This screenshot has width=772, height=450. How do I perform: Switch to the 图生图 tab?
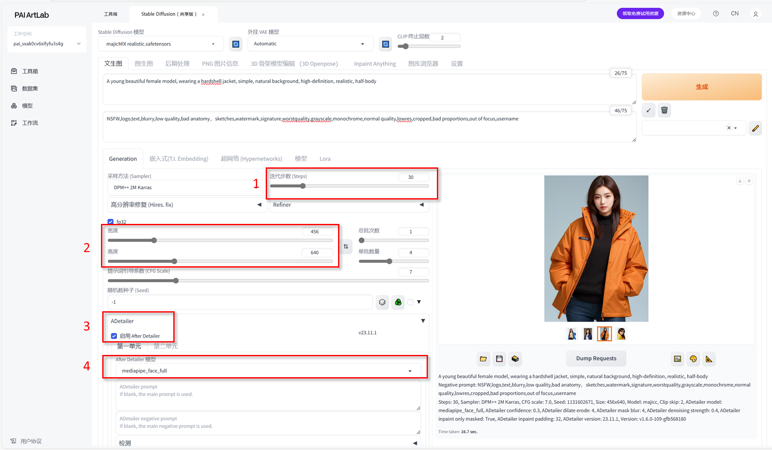coord(144,64)
